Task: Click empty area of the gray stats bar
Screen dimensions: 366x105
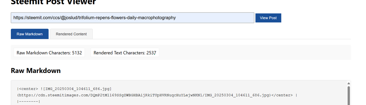Action: point(254,52)
